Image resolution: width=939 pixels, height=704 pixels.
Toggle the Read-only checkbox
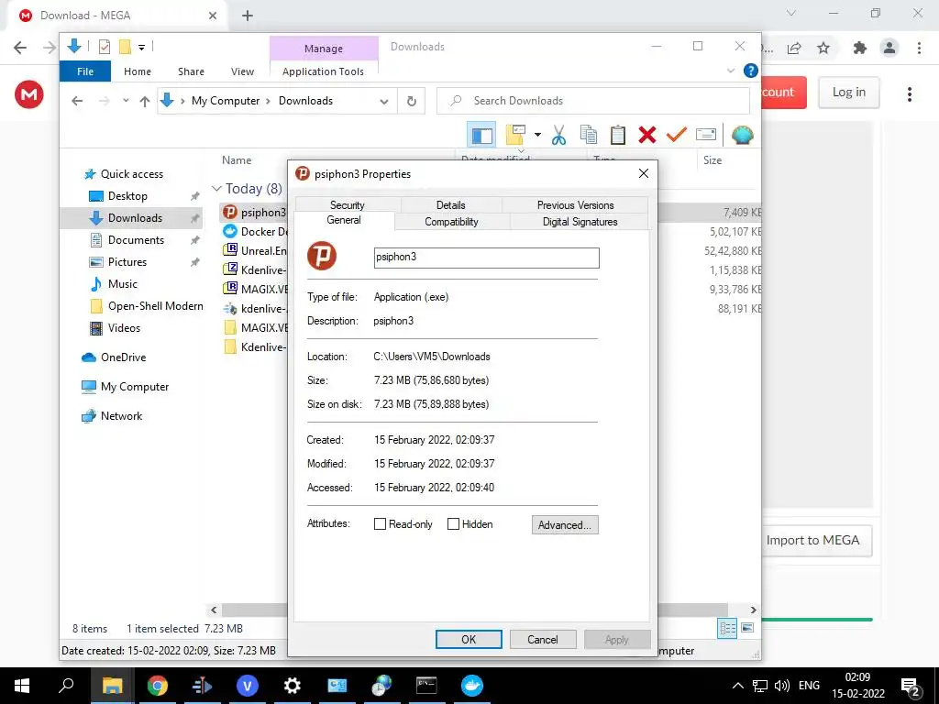pos(380,523)
